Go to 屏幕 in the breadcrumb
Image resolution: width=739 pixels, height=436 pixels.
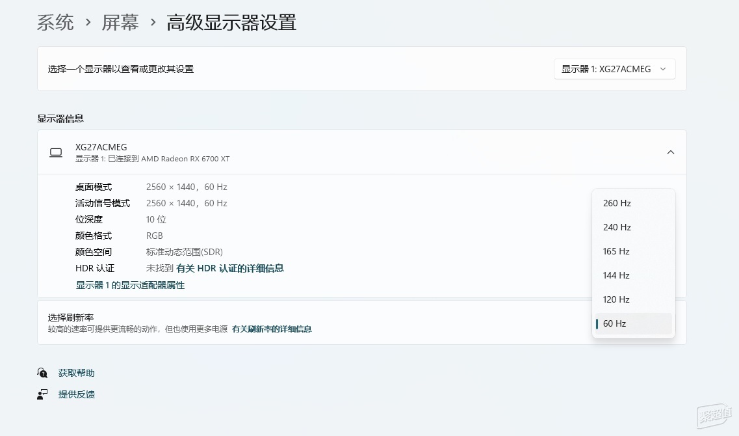click(120, 22)
